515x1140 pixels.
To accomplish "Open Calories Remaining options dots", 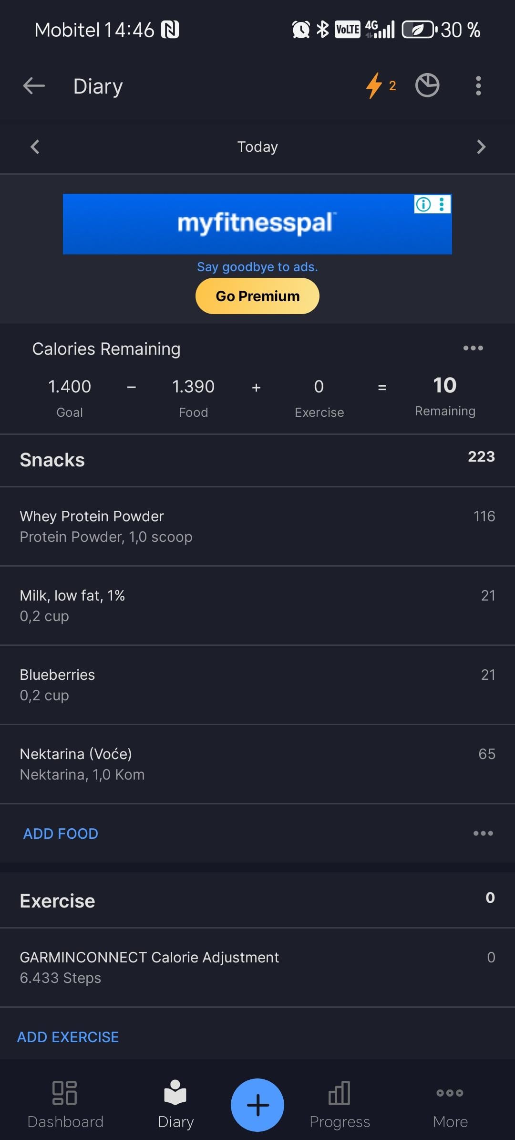I will 473,348.
